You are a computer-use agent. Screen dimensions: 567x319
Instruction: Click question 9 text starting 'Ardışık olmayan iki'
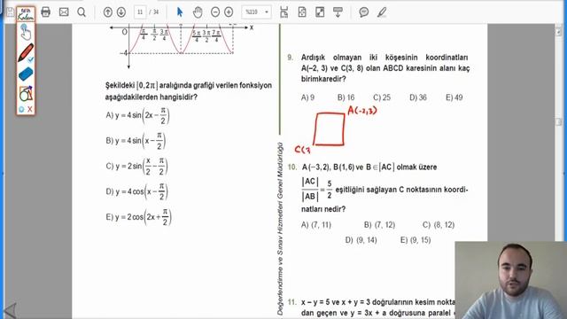(385, 68)
